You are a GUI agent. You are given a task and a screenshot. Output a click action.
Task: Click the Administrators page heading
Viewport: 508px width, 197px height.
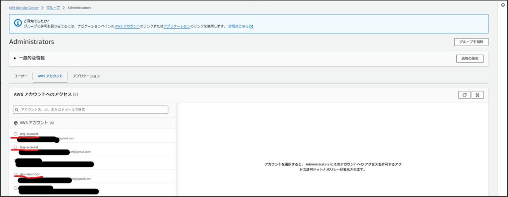pyautogui.click(x=31, y=42)
